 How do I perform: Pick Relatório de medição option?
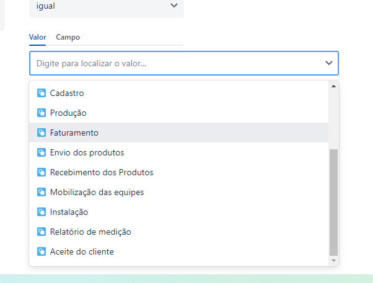pyautogui.click(x=90, y=232)
